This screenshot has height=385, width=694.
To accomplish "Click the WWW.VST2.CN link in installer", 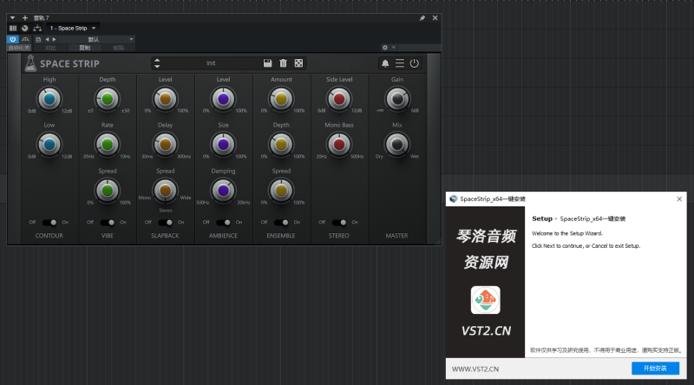I will point(475,369).
